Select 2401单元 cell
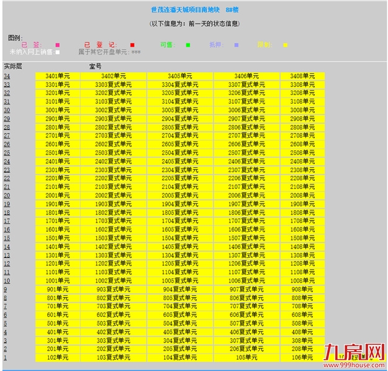The width and height of the screenshot is (388, 371). (x=58, y=162)
